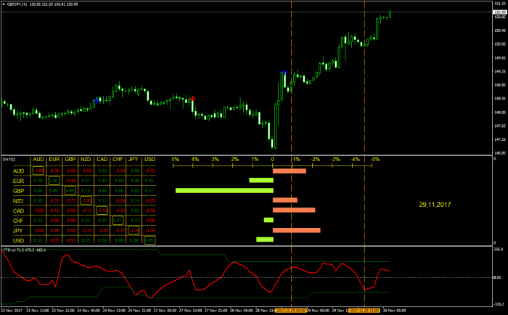
Task: Click the orange CAD strength bar
Action: click(x=294, y=210)
